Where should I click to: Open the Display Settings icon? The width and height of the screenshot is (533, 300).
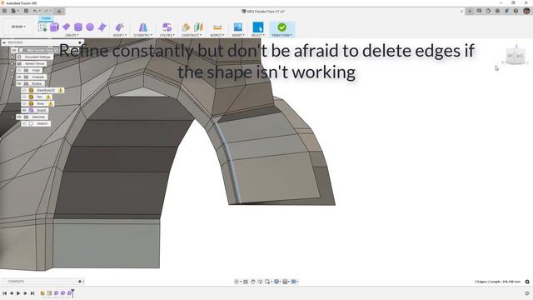276,282
